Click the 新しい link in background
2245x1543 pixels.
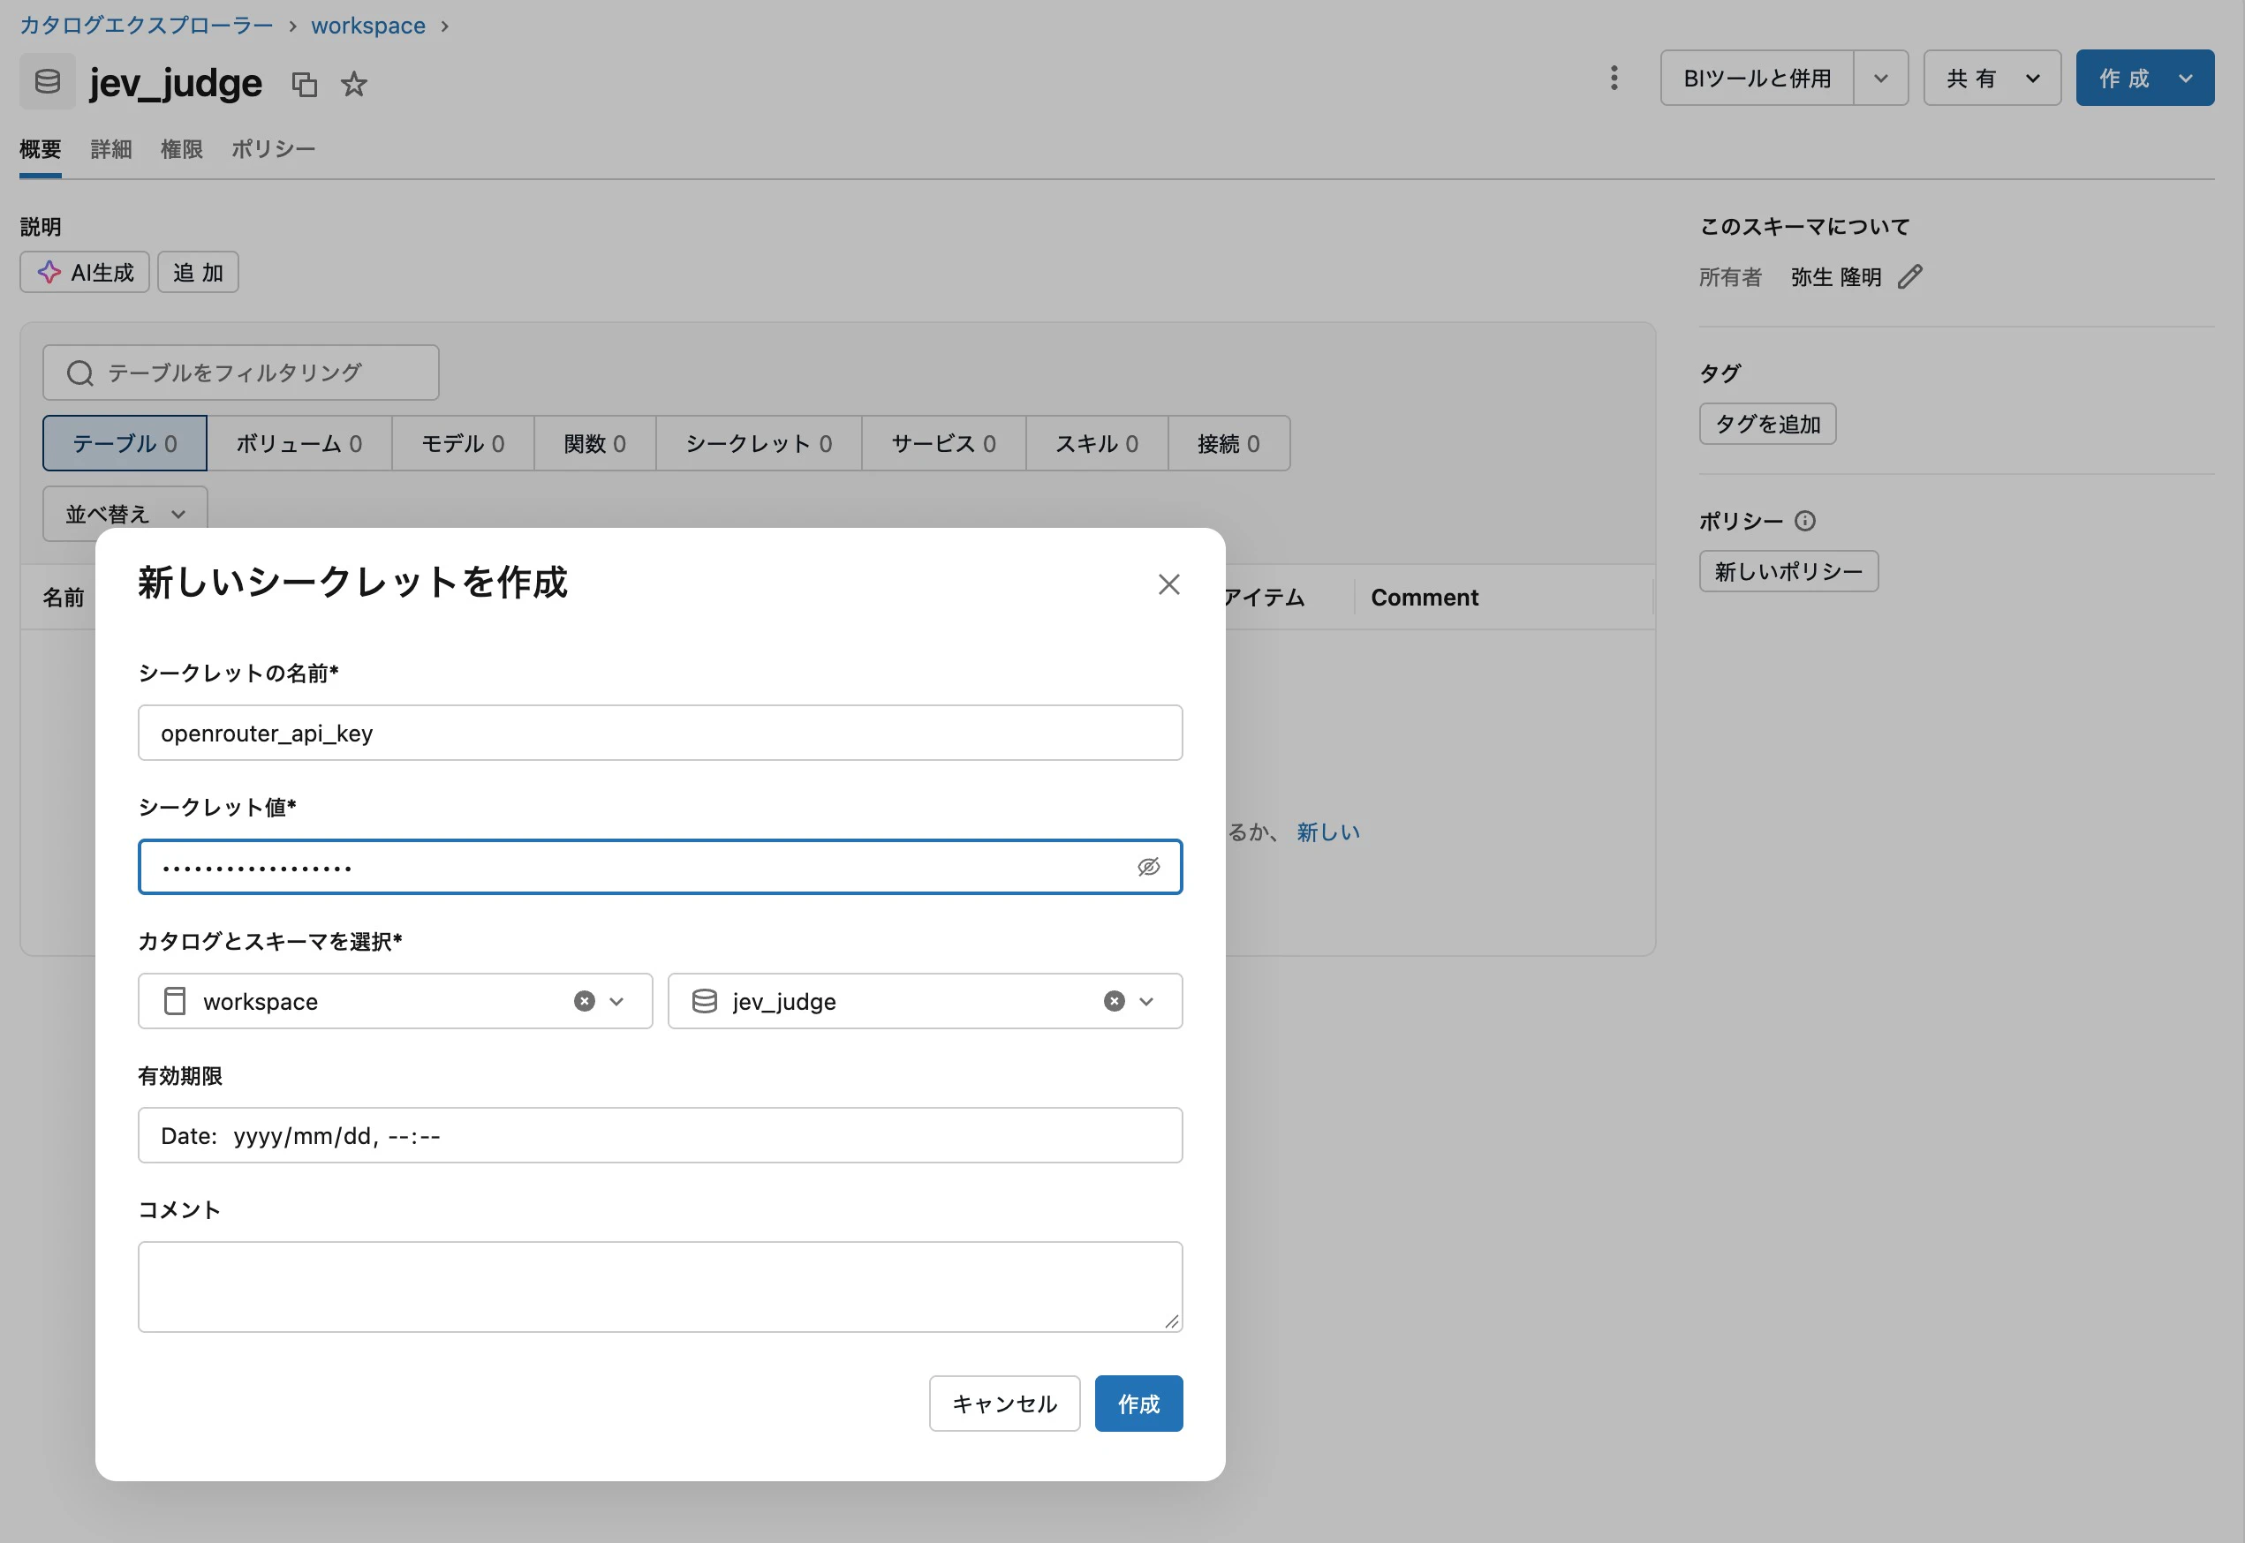point(1328,832)
